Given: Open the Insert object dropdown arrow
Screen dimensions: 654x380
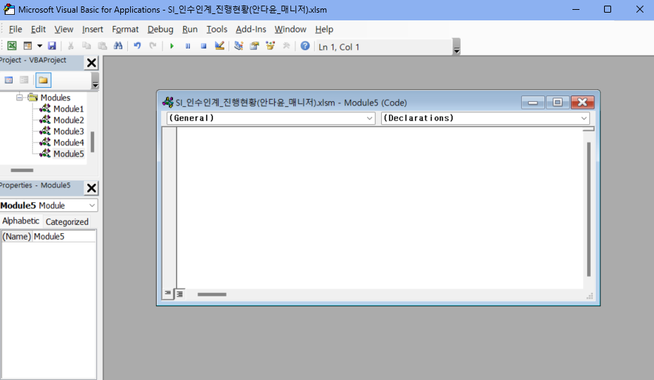Looking at the screenshot, I should [x=39, y=46].
